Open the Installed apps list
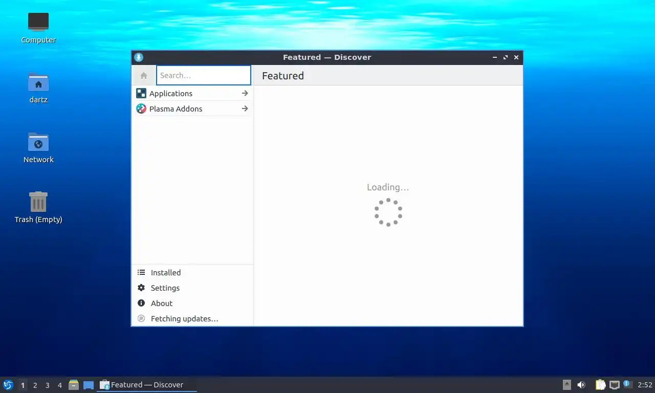This screenshot has height=393, width=655. (x=192, y=273)
